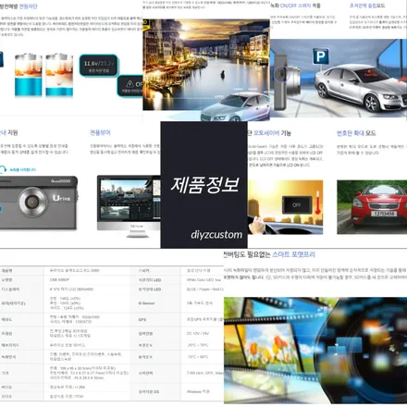Open the silver car parking image
This screenshot has width=407, height=407.
(339, 78)
